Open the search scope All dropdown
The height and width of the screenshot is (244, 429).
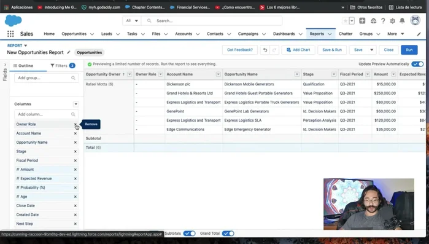(131, 21)
